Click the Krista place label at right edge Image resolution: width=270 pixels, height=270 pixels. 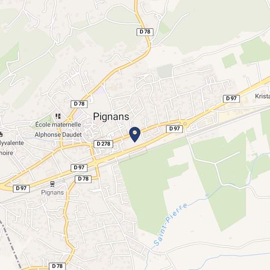point(262,96)
